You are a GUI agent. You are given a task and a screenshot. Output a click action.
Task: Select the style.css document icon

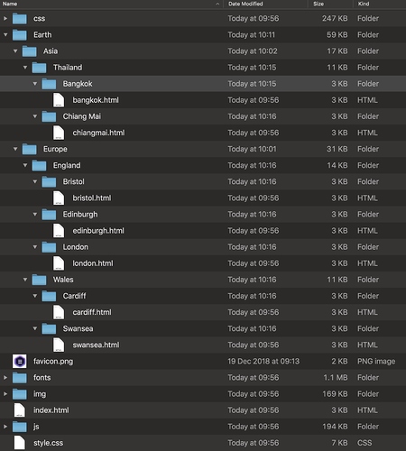click(x=20, y=443)
